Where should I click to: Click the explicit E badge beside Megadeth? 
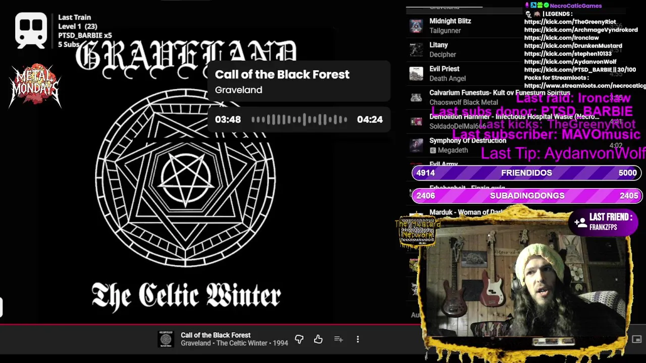[433, 150]
